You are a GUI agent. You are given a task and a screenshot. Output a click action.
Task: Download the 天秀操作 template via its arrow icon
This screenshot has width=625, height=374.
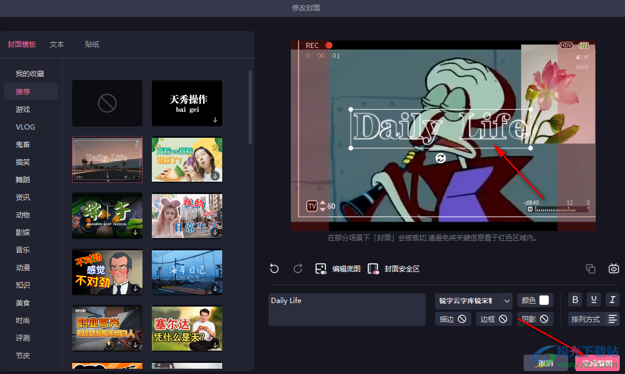pyautogui.click(x=215, y=120)
